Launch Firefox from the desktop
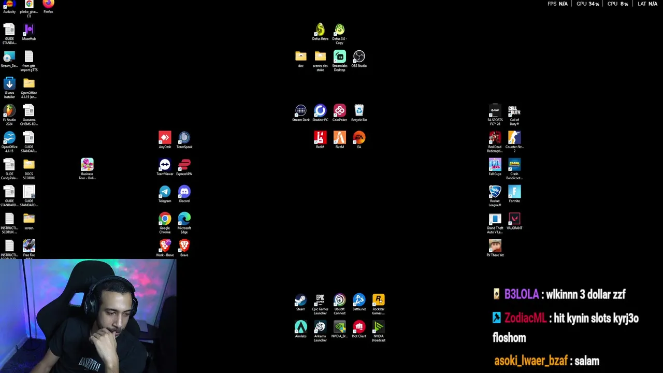Viewport: 663px width, 373px height. (x=48, y=6)
